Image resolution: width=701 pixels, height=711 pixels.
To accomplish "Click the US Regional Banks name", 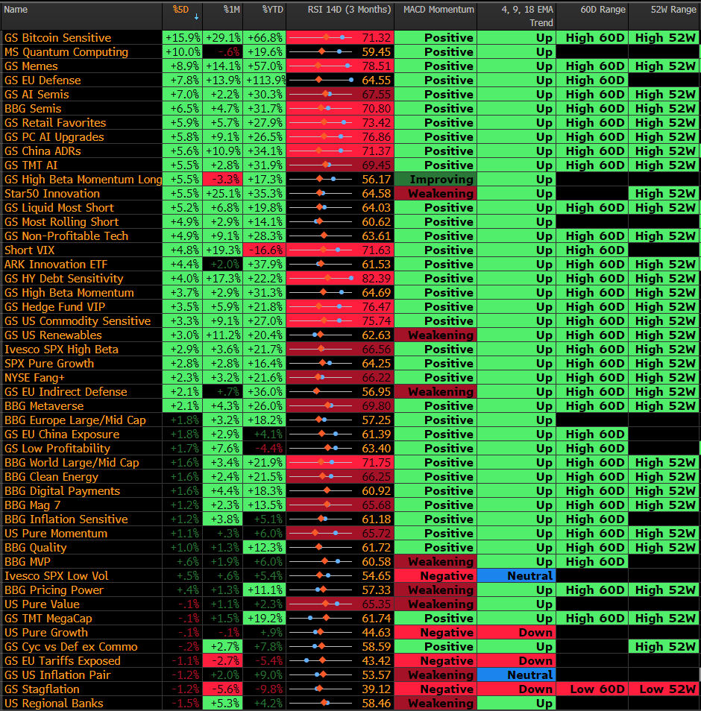I will point(54,704).
